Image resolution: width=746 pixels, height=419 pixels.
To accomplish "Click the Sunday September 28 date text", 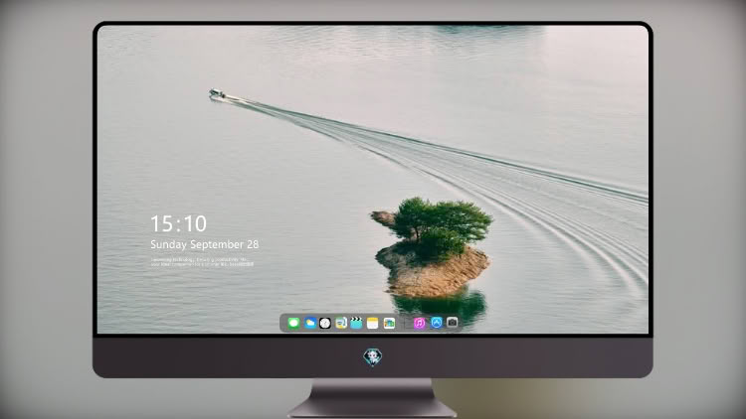I will pyautogui.click(x=205, y=244).
